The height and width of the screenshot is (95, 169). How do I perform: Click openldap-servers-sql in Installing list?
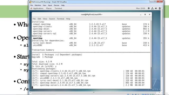tap(45, 34)
